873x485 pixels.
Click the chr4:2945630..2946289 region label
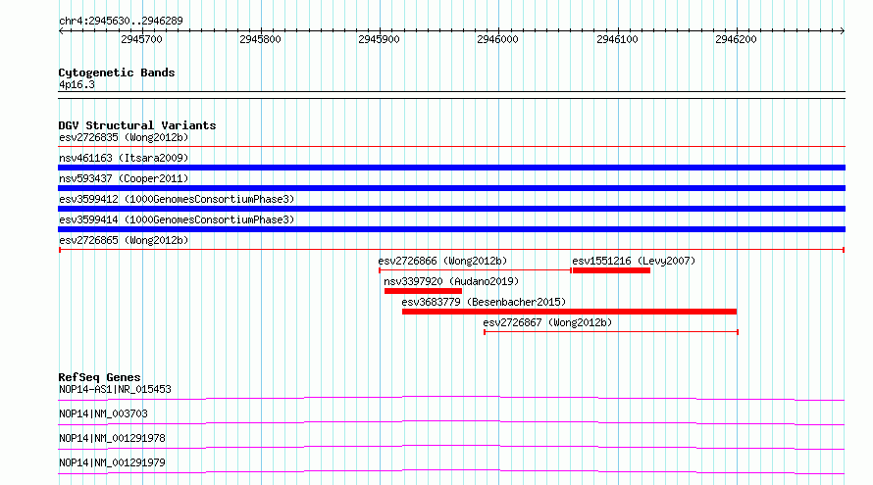(x=121, y=21)
